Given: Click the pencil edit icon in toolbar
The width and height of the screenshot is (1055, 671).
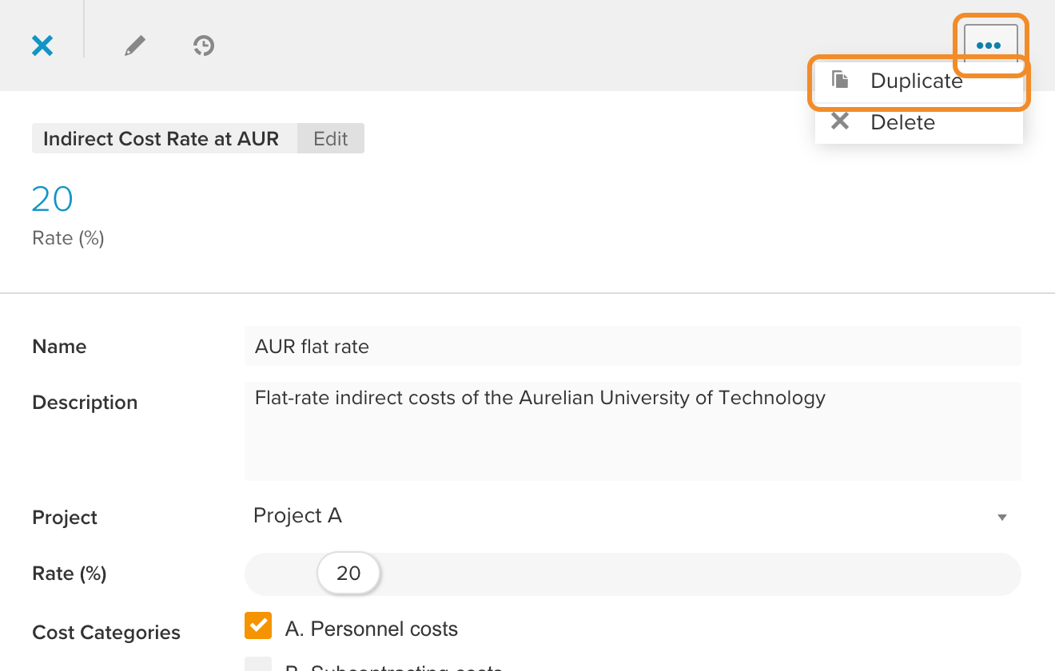Looking at the screenshot, I should (135, 46).
